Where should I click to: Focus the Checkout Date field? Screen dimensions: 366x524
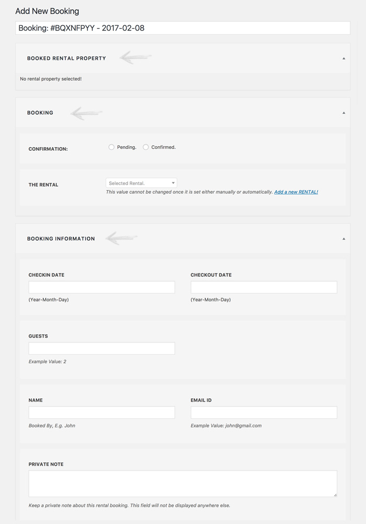pyautogui.click(x=264, y=287)
